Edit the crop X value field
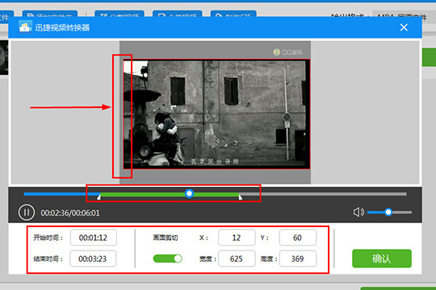436x290 pixels. click(x=237, y=238)
